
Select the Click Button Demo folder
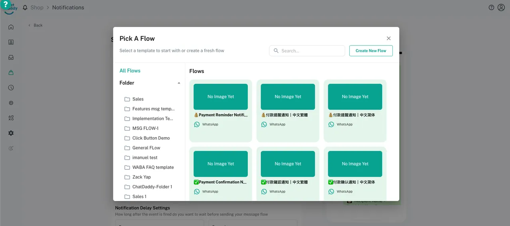151,138
